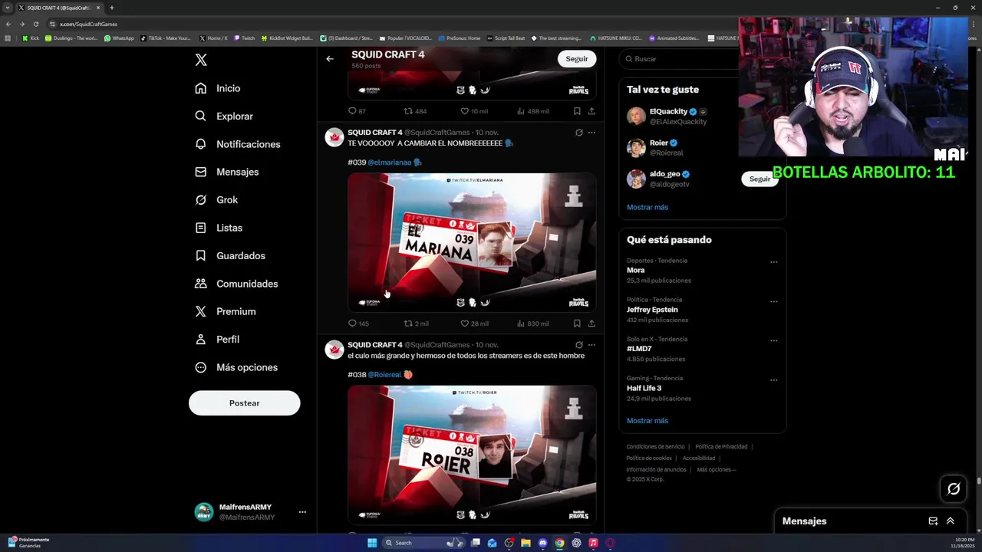Open Explorar from the sidebar
Image resolution: width=982 pixels, height=552 pixels.
tap(224, 116)
